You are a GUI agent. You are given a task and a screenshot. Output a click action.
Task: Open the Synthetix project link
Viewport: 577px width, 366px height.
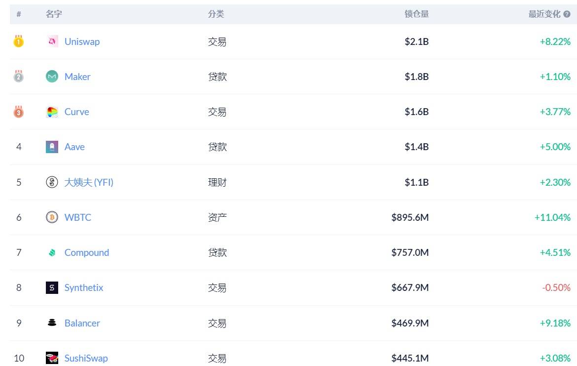coord(84,287)
